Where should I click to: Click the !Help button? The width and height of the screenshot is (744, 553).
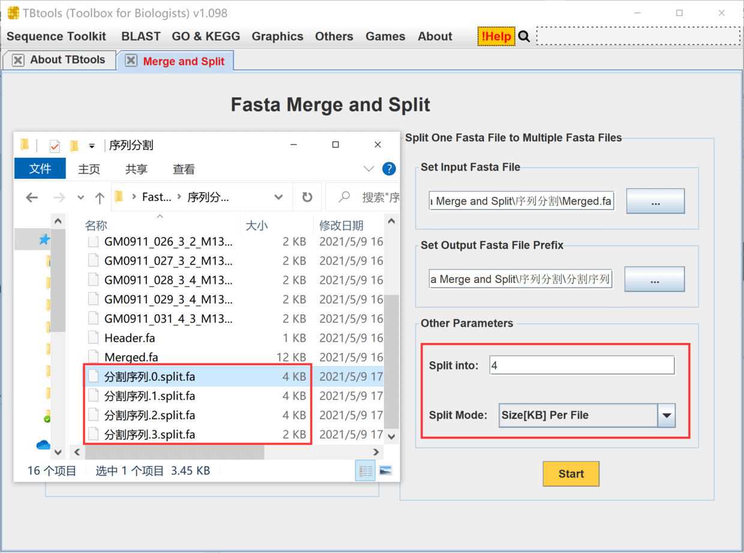tap(496, 37)
